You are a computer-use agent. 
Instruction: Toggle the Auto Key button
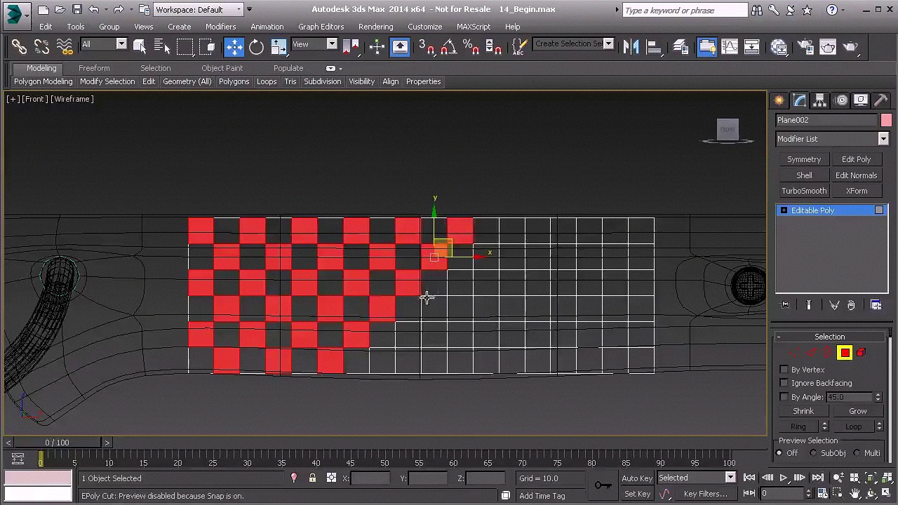(x=637, y=478)
